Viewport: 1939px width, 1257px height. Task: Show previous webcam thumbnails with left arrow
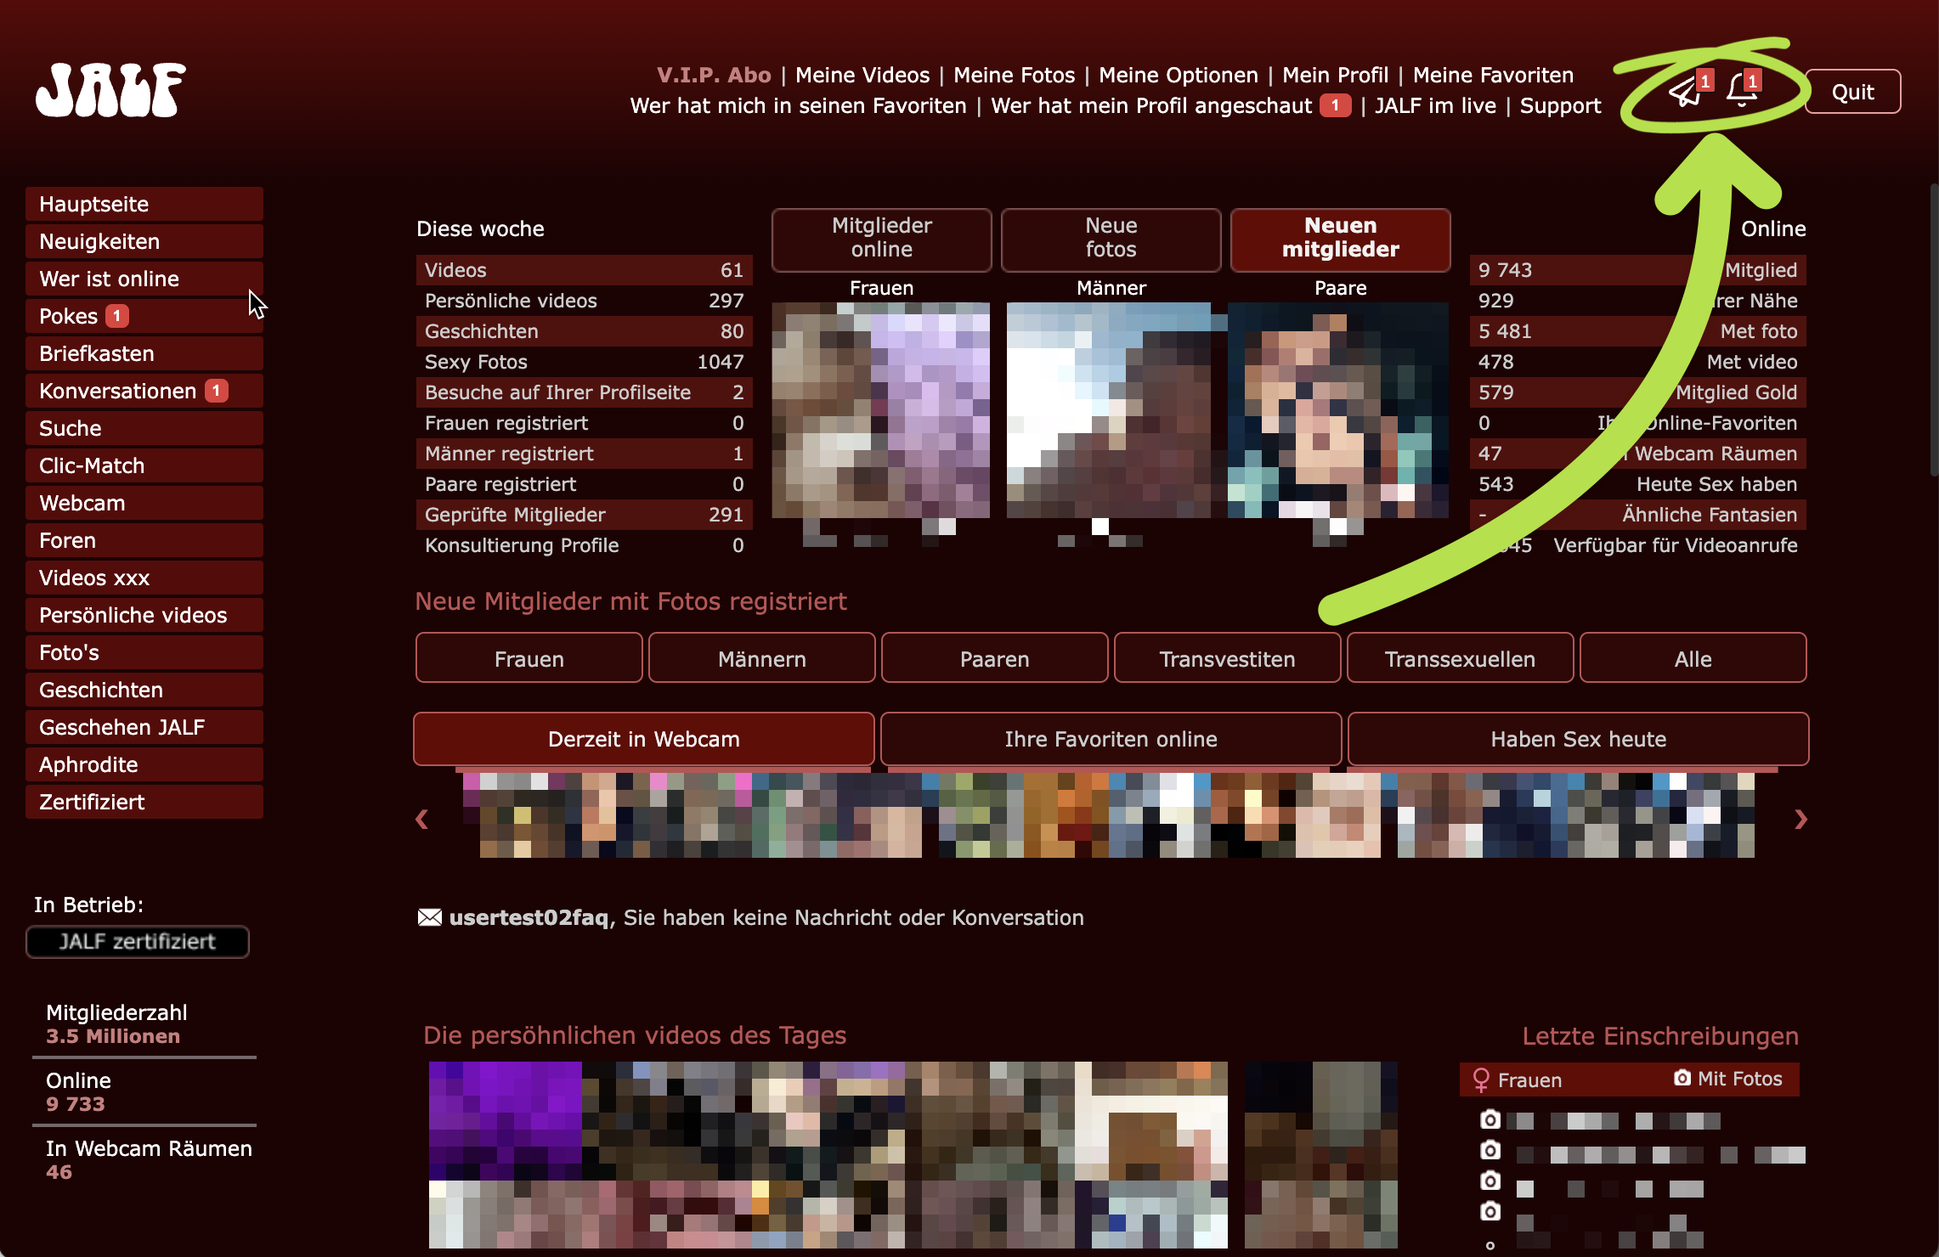pyautogui.click(x=421, y=819)
